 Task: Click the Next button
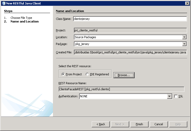[x=120, y=124]
